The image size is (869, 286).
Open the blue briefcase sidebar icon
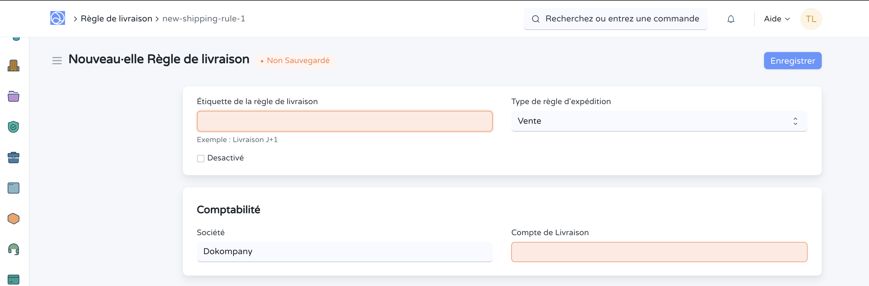pyautogui.click(x=14, y=157)
